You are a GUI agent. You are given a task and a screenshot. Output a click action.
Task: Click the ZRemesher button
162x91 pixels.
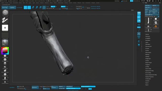35,87
